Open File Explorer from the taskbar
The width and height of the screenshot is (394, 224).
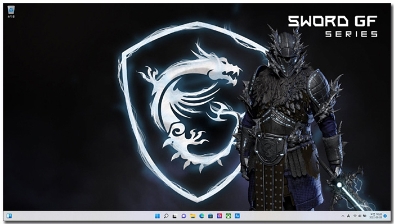(x=192, y=216)
